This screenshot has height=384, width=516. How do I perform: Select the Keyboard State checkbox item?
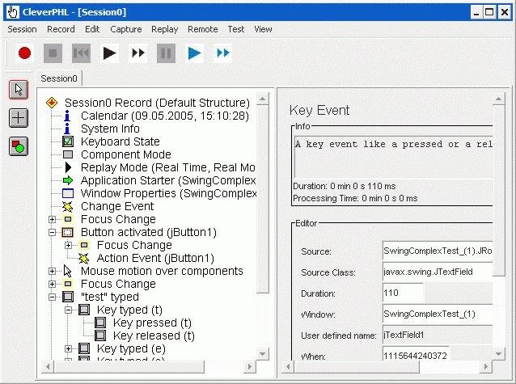121,141
